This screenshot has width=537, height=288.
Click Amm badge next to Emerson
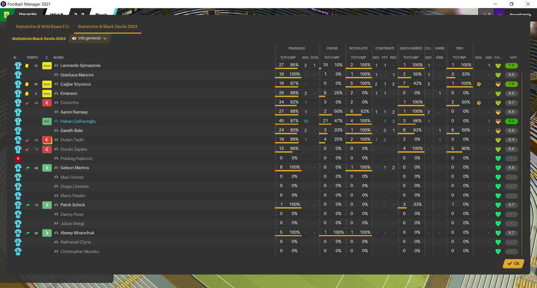click(x=47, y=93)
